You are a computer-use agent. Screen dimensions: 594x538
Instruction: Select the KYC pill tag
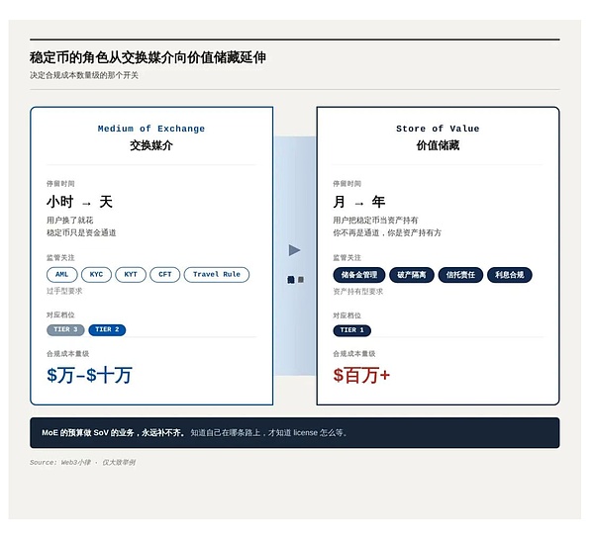point(96,275)
